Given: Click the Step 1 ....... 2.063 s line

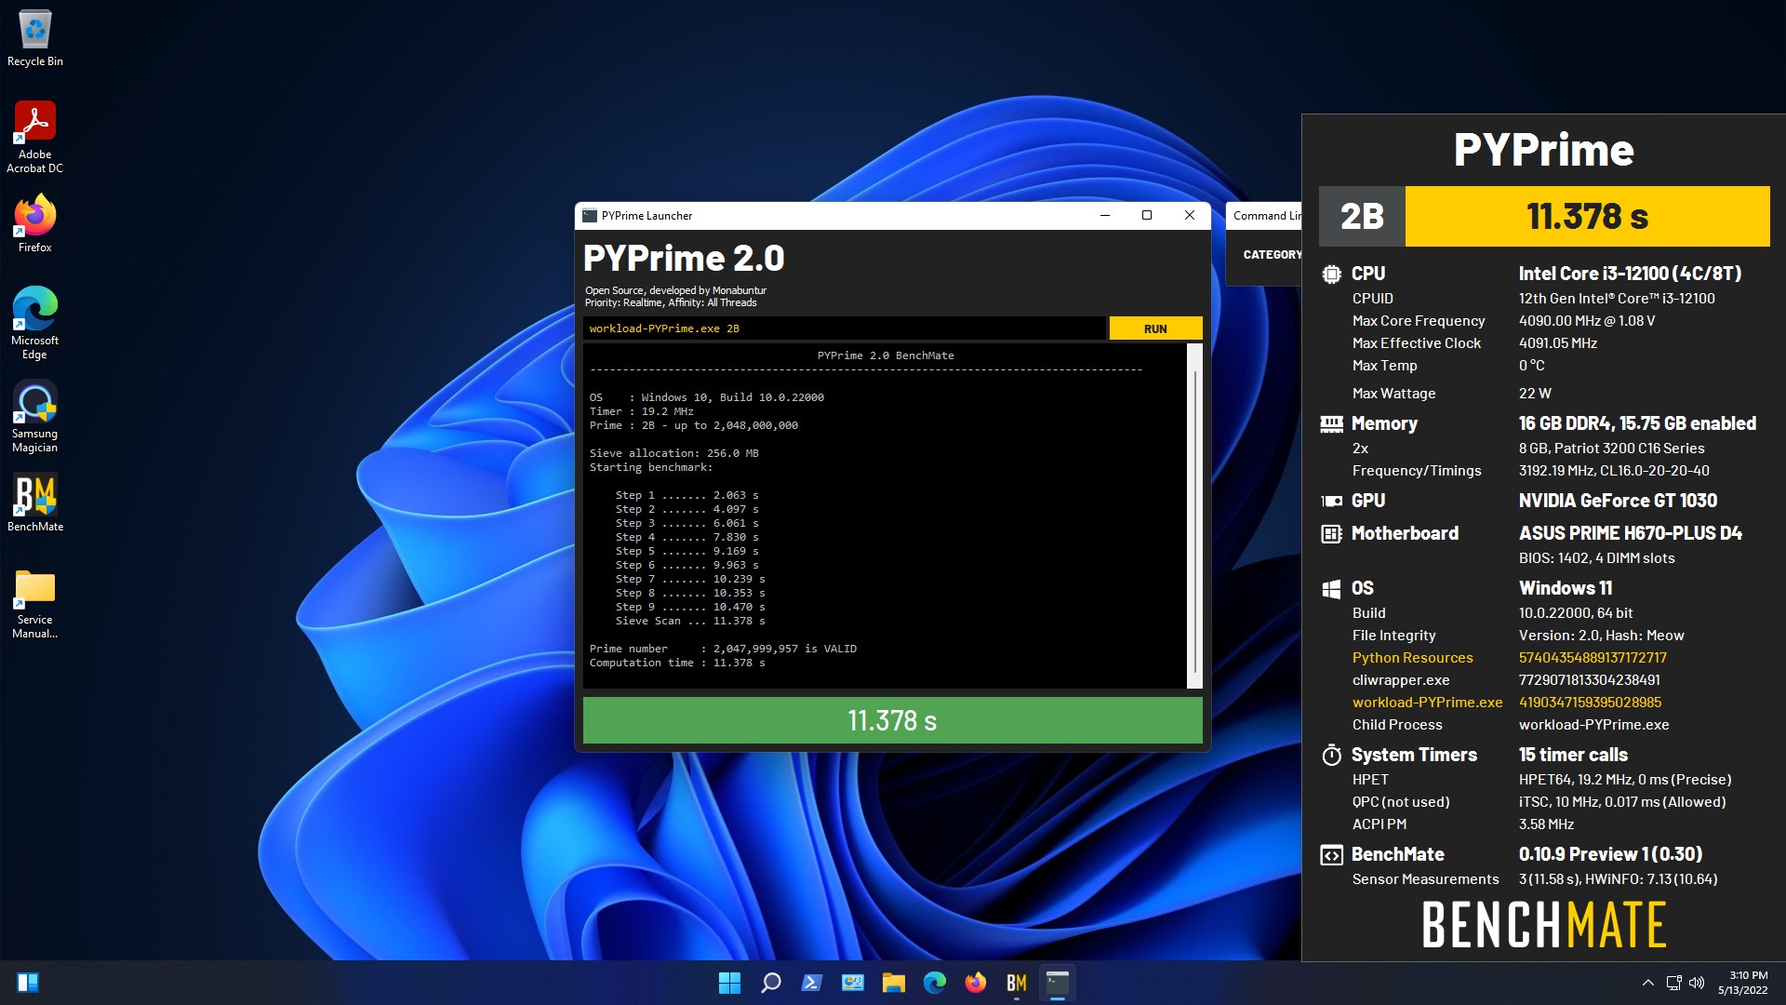Looking at the screenshot, I should 686,495.
